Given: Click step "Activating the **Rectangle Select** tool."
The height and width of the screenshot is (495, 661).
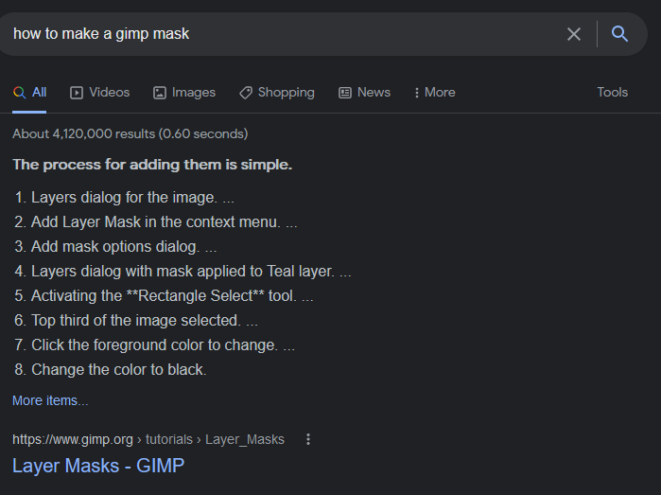Looking at the screenshot, I should [x=164, y=296].
